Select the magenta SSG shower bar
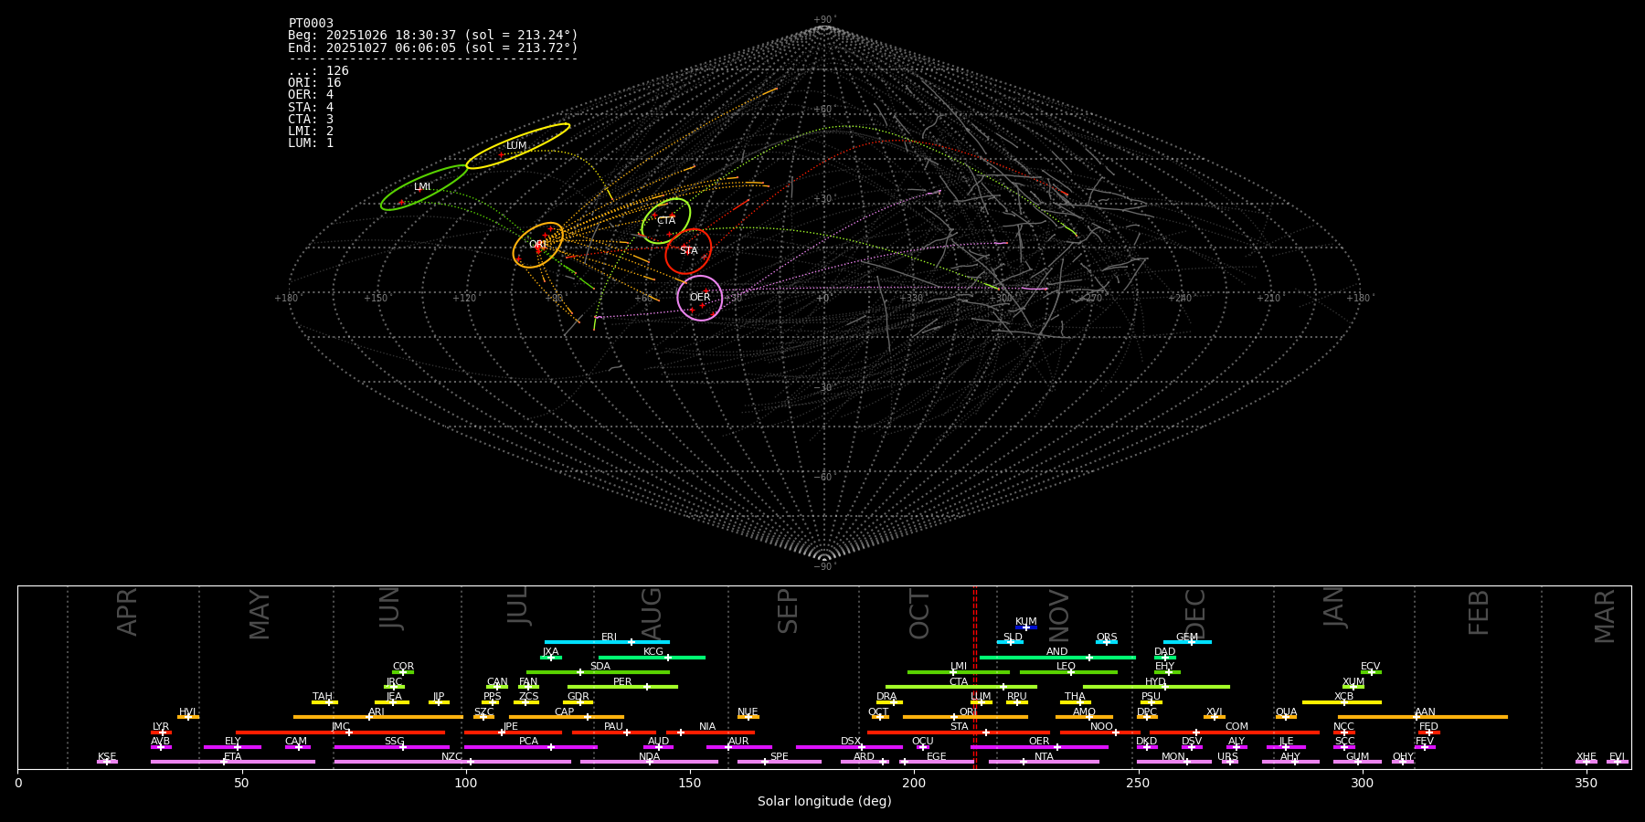The width and height of the screenshot is (1645, 822). click(391, 747)
